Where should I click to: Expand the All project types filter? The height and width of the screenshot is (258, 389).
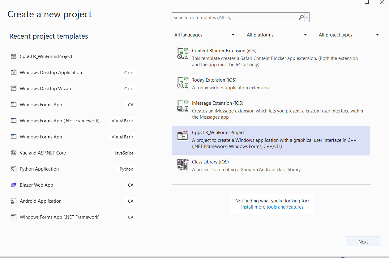click(x=348, y=35)
